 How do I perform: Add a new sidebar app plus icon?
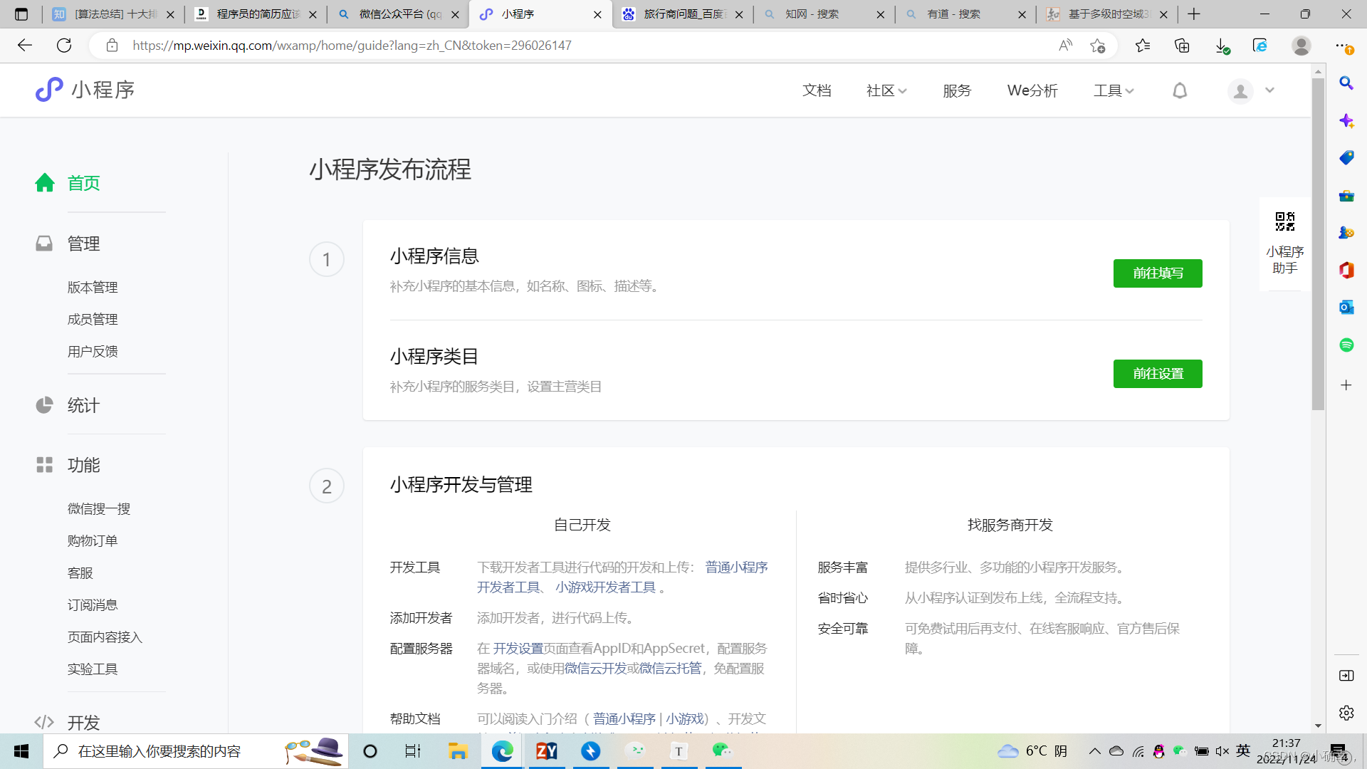click(x=1346, y=385)
